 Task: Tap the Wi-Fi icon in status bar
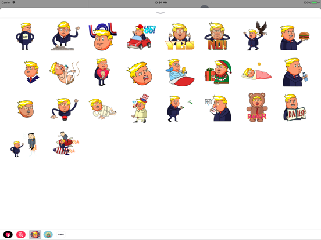pos(14,2)
